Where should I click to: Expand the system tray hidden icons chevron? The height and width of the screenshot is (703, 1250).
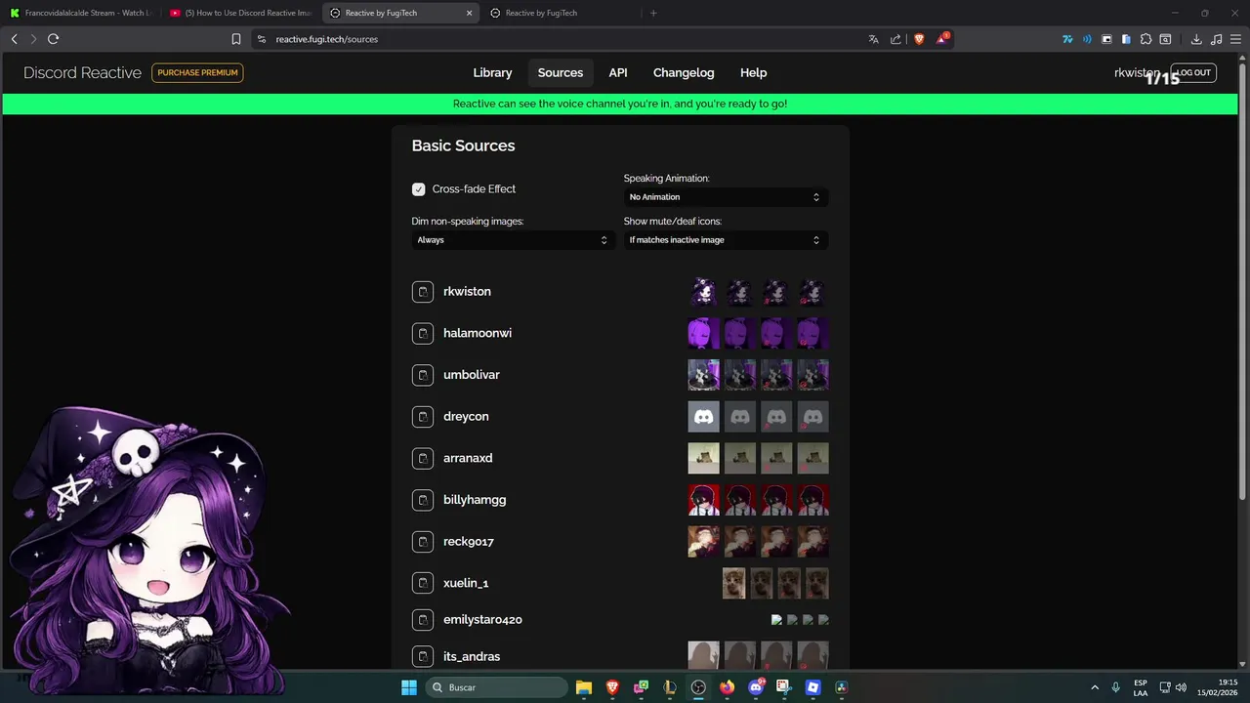point(1095,687)
